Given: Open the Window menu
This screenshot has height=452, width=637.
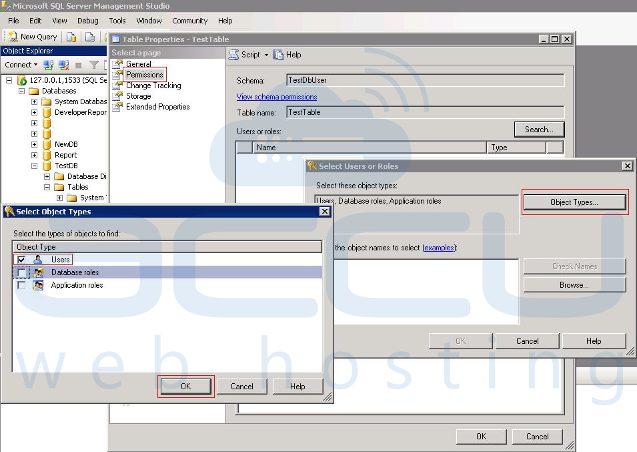Looking at the screenshot, I should tap(149, 21).
